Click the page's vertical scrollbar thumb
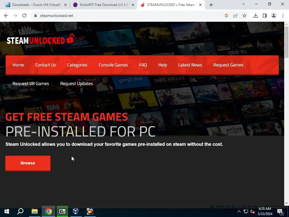This screenshot has width=289, height=217. click(286, 42)
